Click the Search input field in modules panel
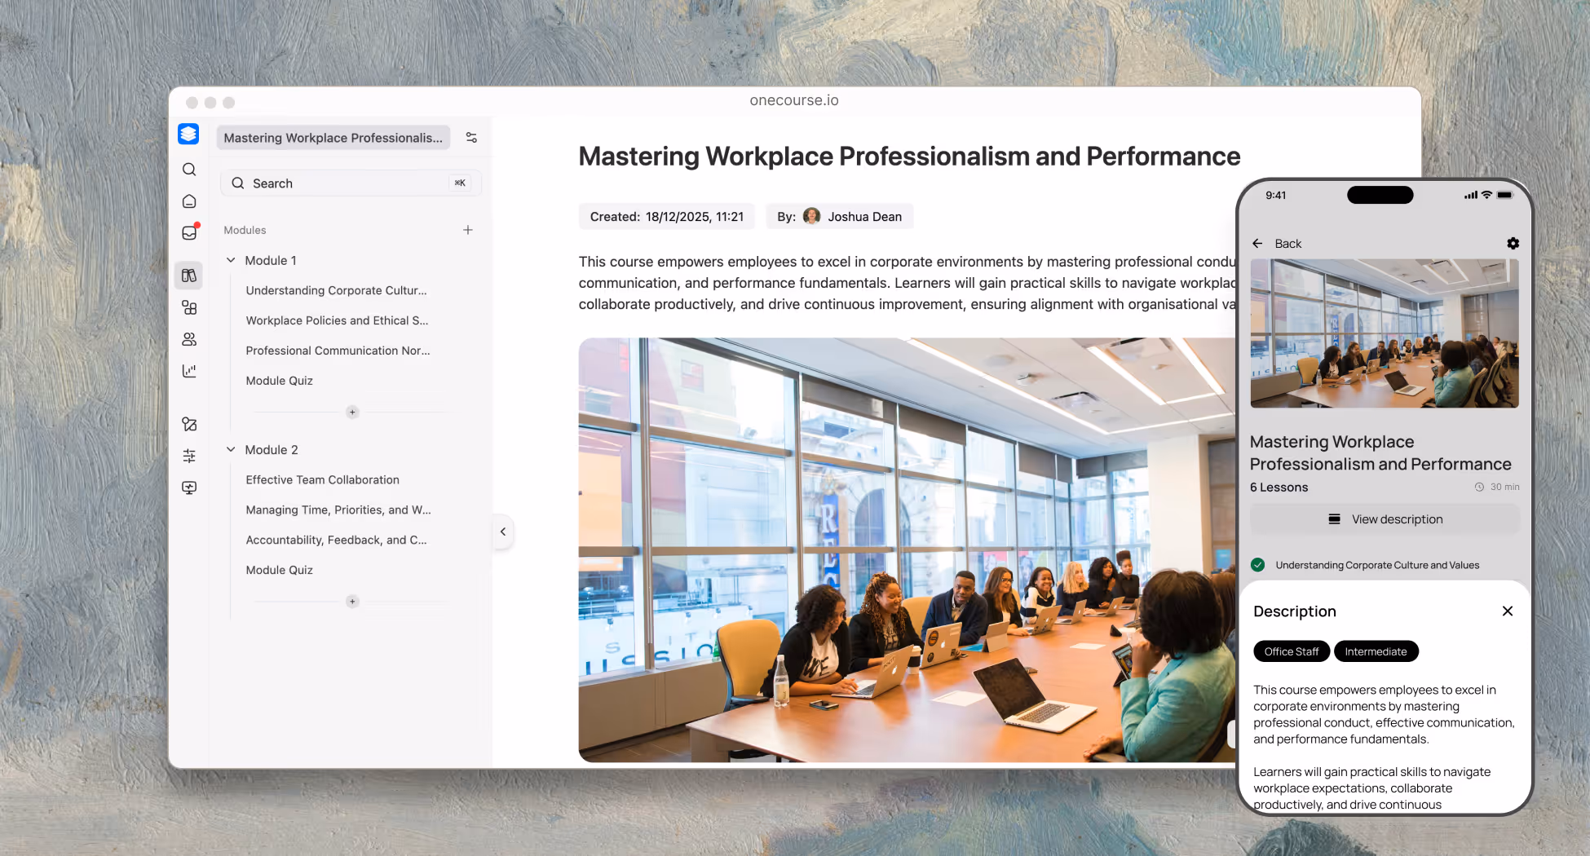This screenshot has height=856, width=1590. [x=351, y=183]
